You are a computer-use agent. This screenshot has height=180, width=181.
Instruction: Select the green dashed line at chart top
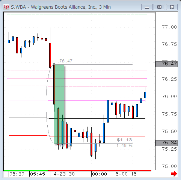(77, 15)
